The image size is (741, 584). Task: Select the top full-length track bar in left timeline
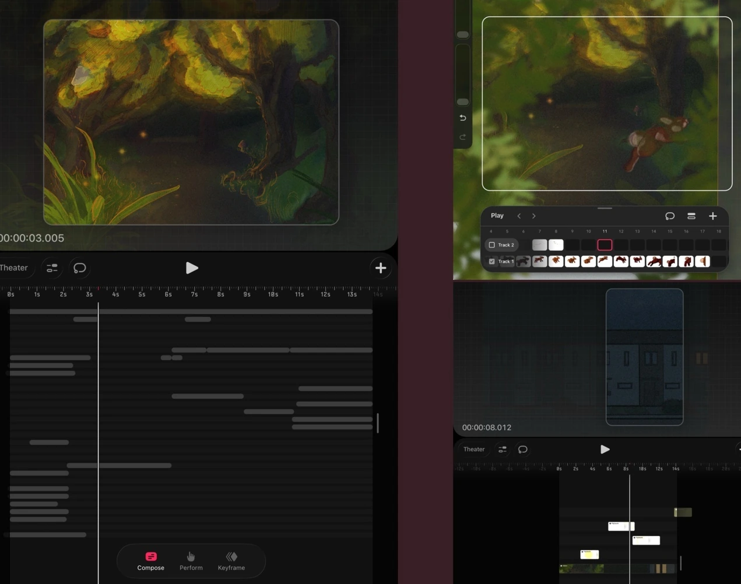191,312
